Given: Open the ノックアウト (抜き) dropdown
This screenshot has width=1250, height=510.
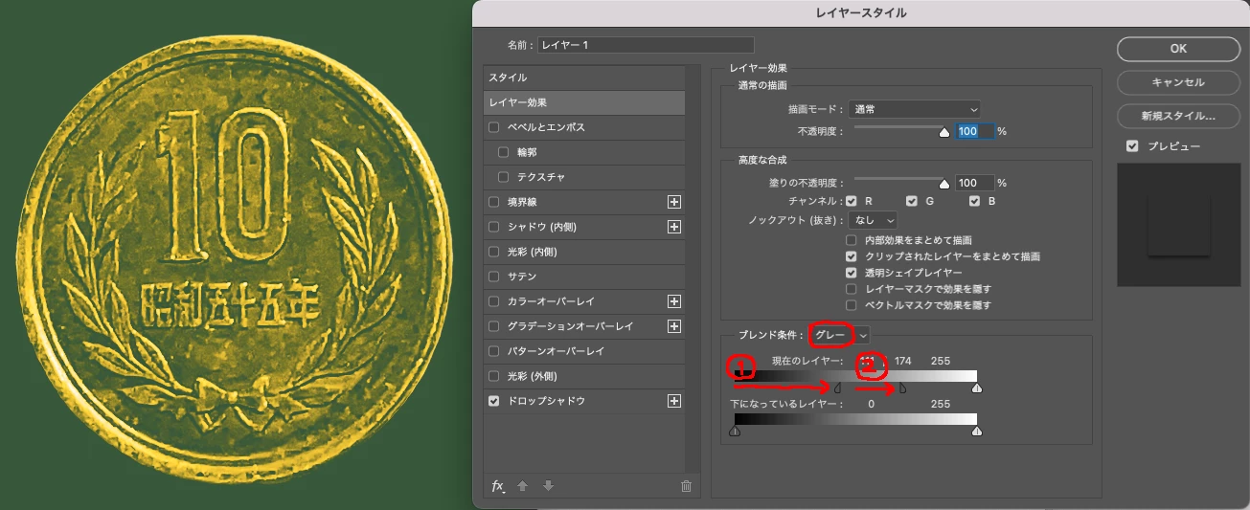Looking at the screenshot, I should (x=873, y=220).
